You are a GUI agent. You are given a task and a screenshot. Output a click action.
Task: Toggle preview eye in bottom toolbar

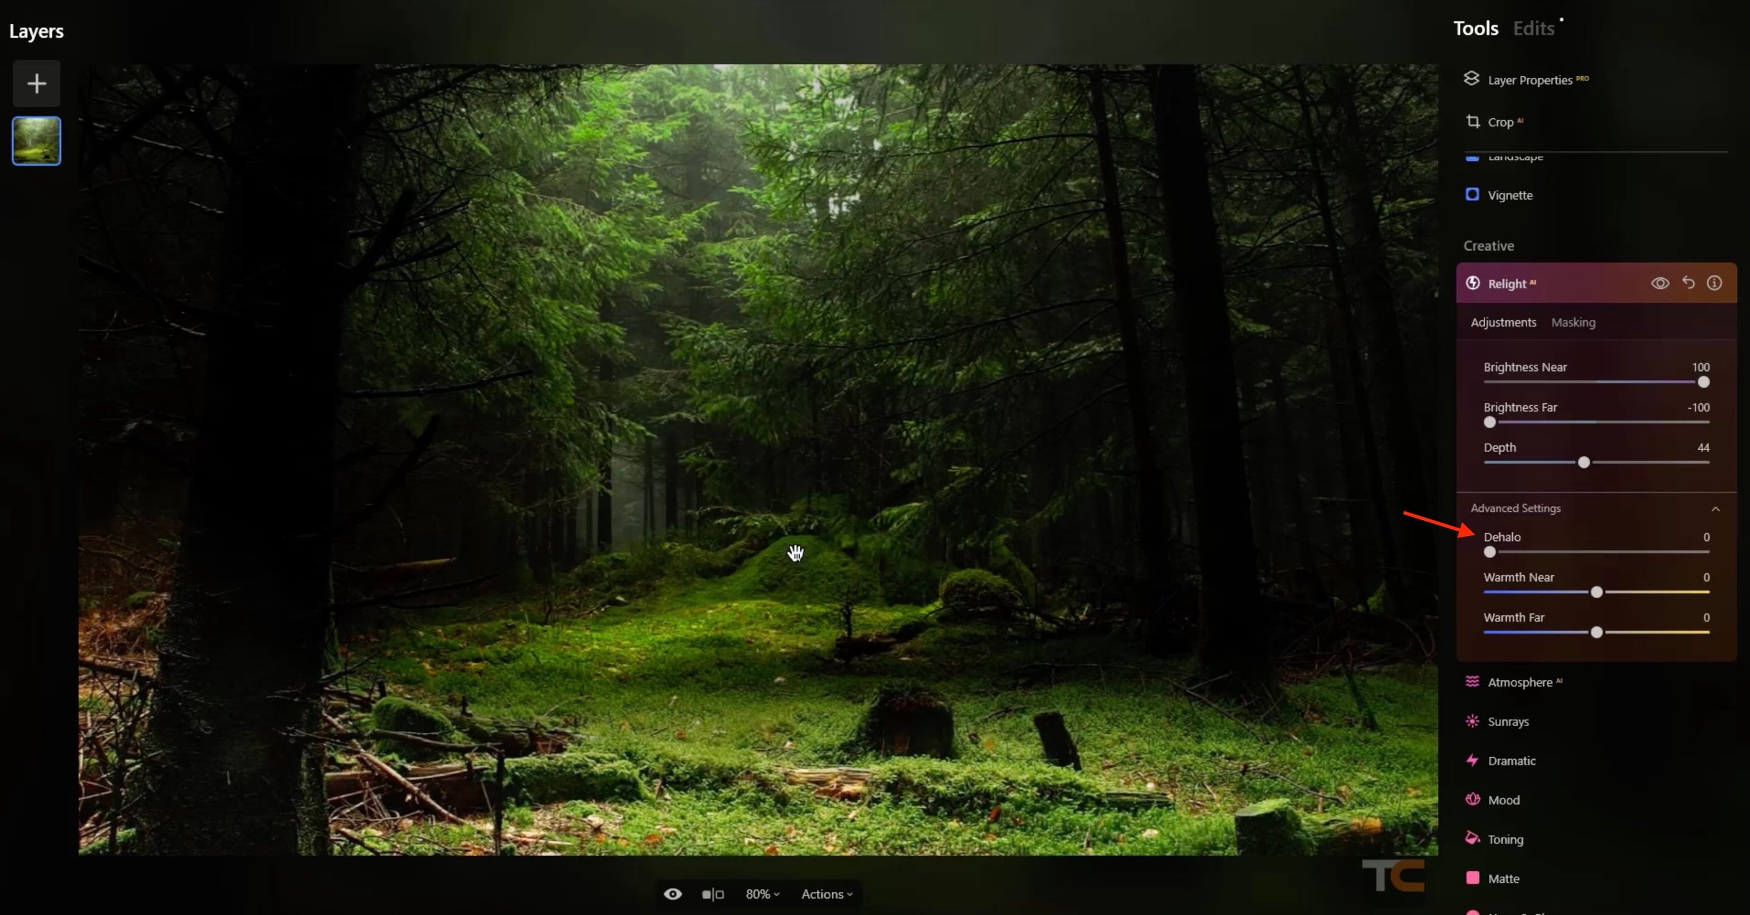tap(672, 894)
